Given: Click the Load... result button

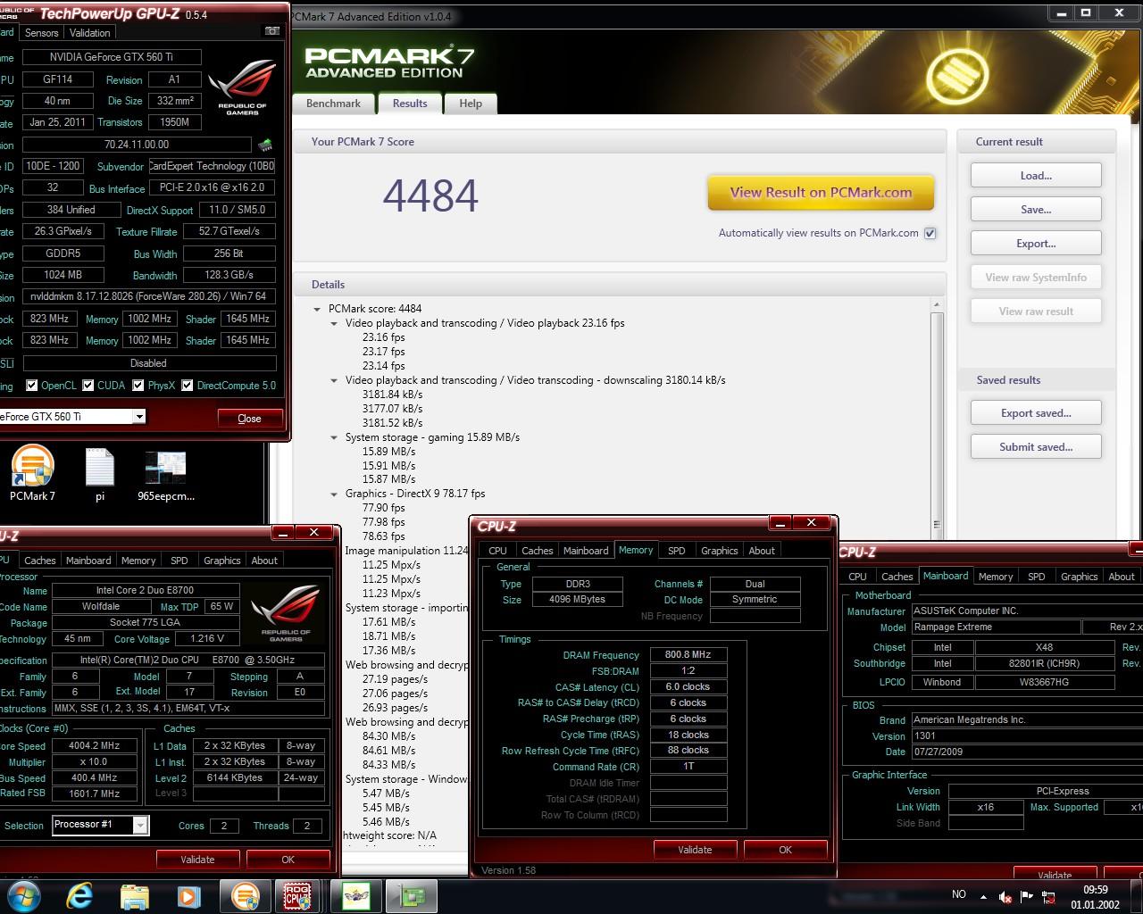Looking at the screenshot, I should tap(1036, 176).
